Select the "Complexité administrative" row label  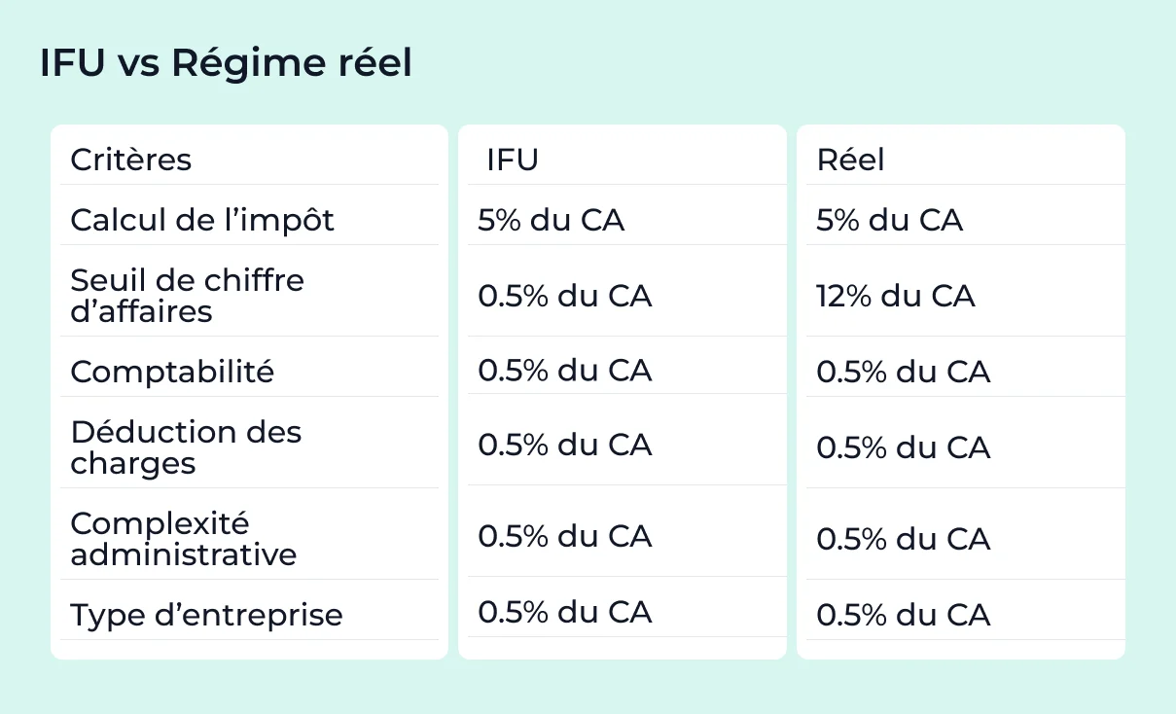click(x=184, y=539)
